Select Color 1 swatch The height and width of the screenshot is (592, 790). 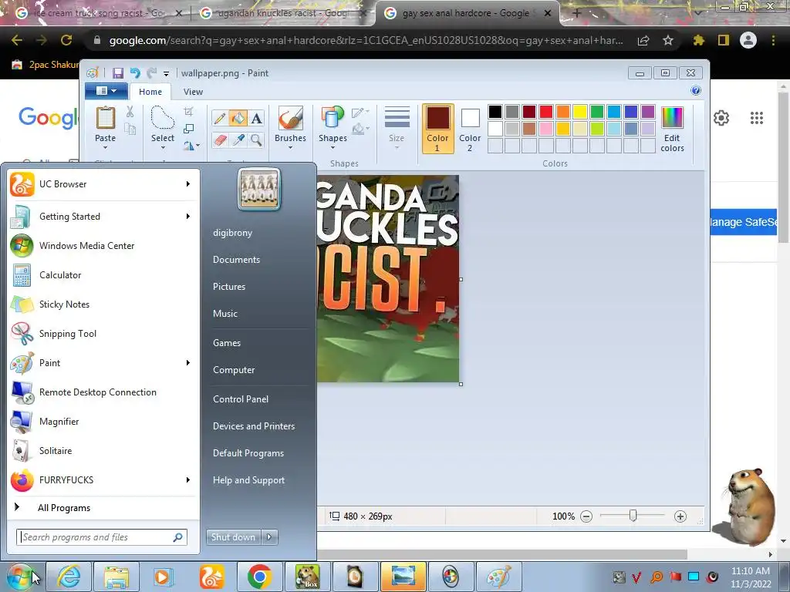(x=437, y=129)
